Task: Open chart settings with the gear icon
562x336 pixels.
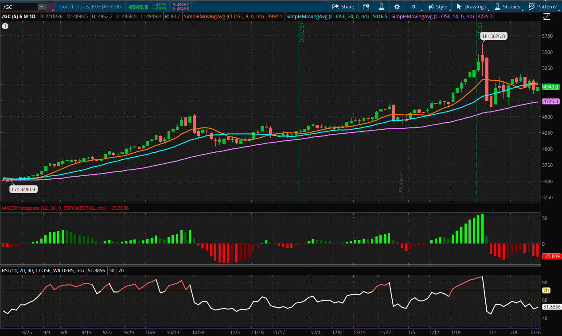Action: click(x=397, y=7)
